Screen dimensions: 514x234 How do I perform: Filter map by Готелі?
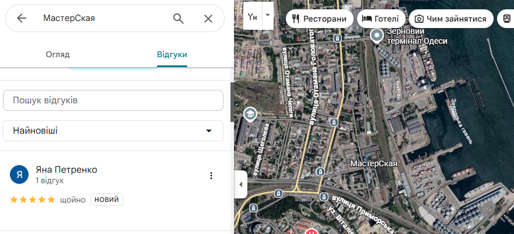(x=381, y=19)
